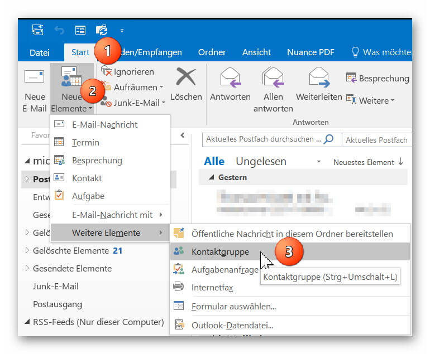430x354 pixels.
Task: Click the Send/Receive all folders quick access icon
Action: coord(102,30)
